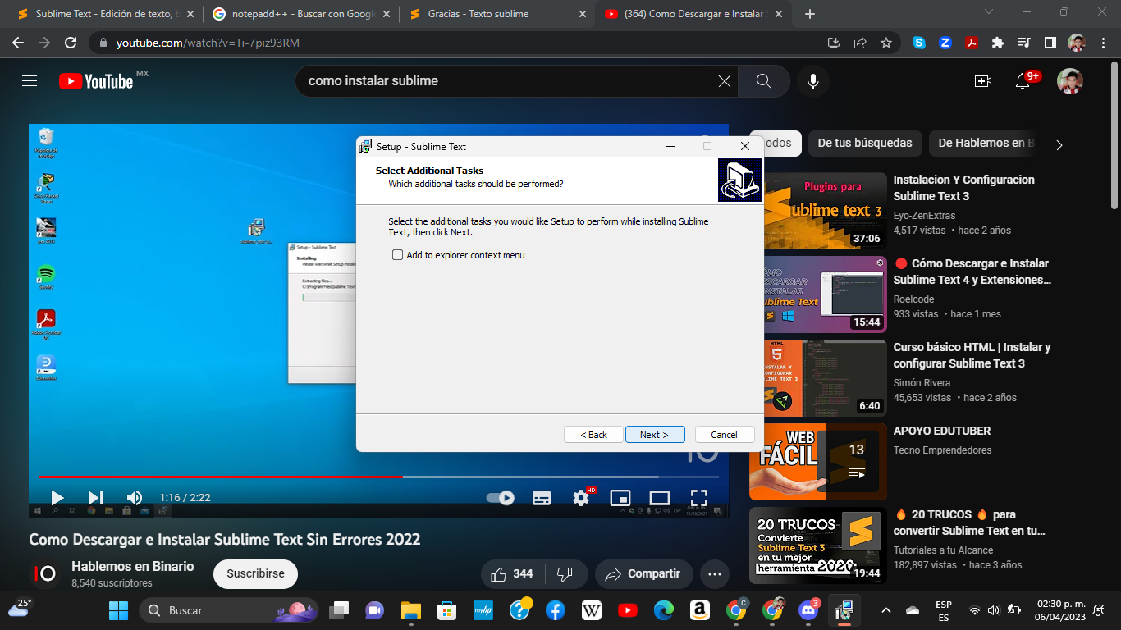
Task: Enable theater mode
Action: [x=660, y=498]
